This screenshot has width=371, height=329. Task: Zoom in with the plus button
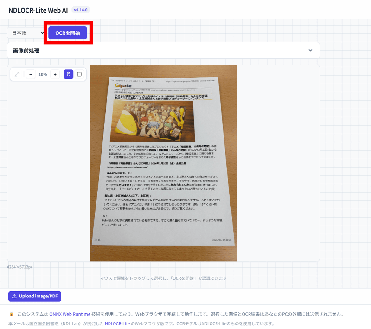pos(55,74)
